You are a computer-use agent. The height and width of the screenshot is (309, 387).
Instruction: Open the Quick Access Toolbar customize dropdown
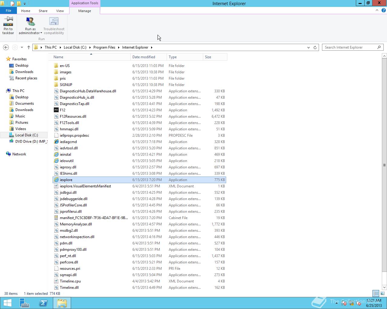[x=24, y=4]
